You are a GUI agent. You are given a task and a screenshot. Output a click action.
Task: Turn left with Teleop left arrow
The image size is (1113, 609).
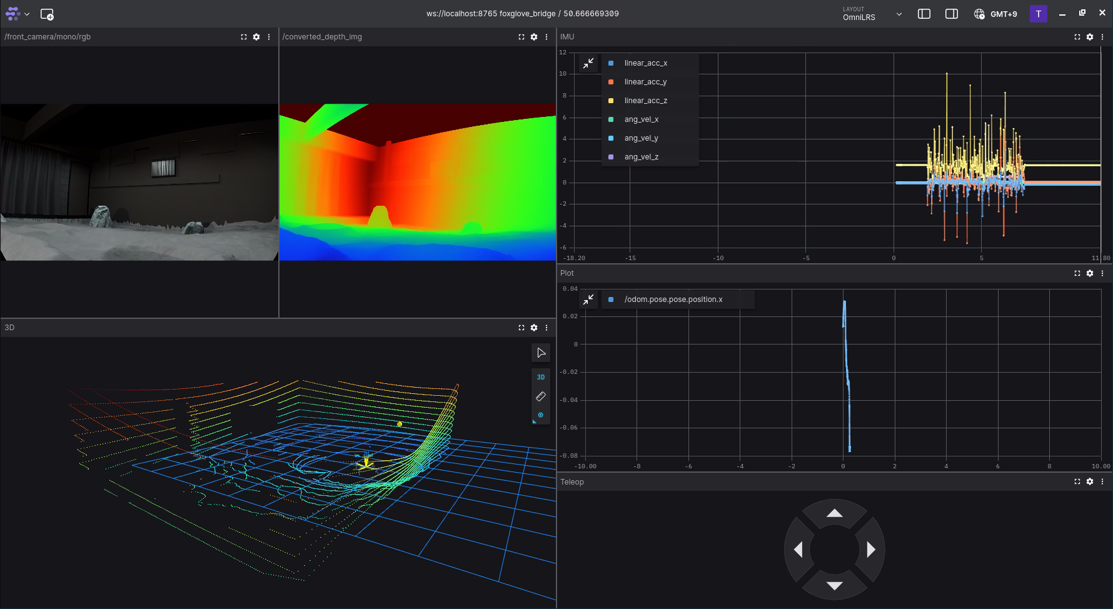798,550
